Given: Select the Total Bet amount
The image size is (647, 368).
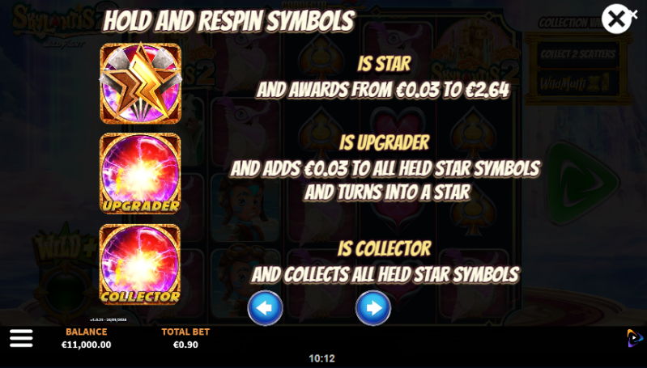Looking at the screenshot, I should tap(185, 345).
